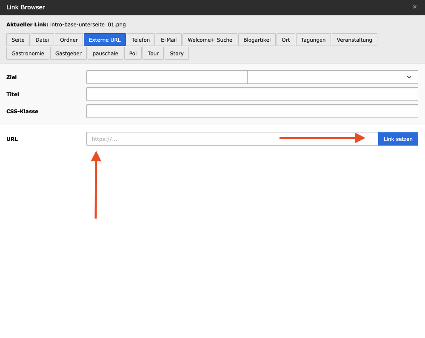Screen dimensions: 425x338
Task: Switch to the Seite tab
Action: (18, 40)
